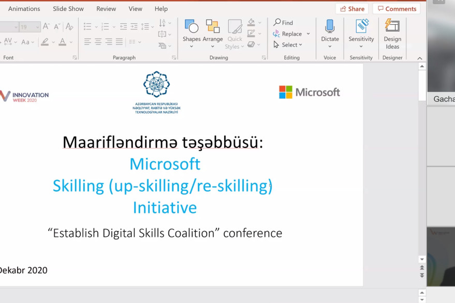
Task: Expand the font size dropdown showing 19
Action: pyautogui.click(x=37, y=27)
